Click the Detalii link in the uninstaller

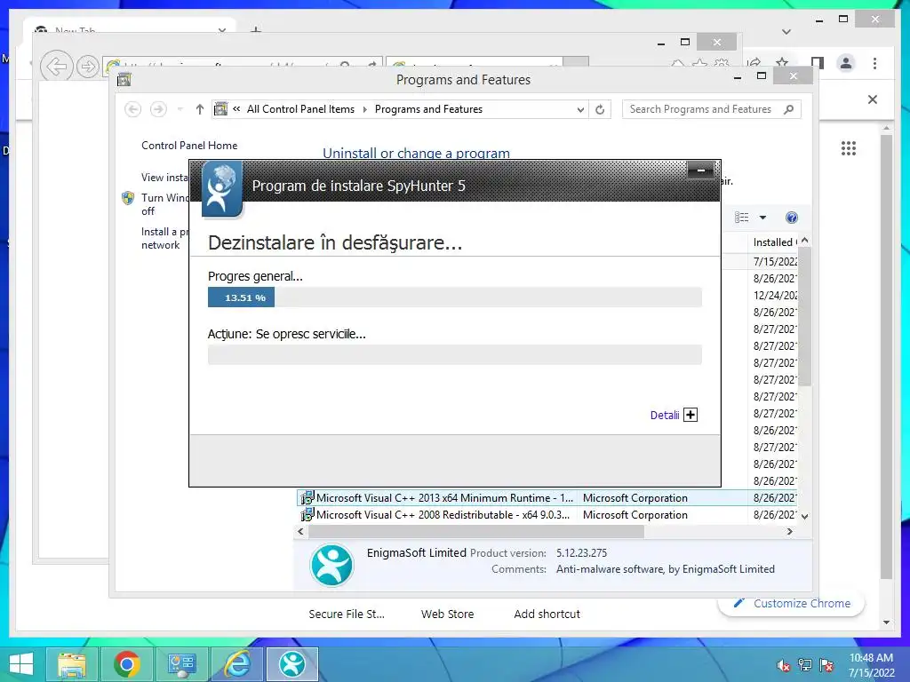click(x=665, y=416)
